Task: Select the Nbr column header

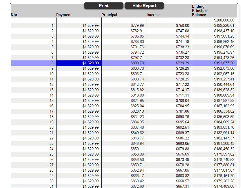Action: tap(14, 15)
